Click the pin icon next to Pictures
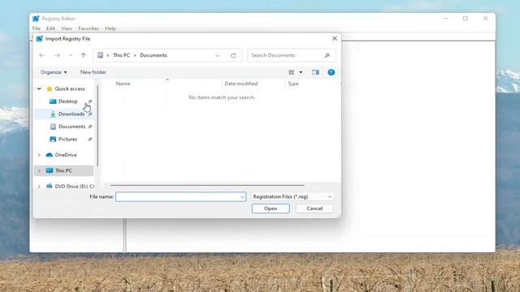 click(x=90, y=139)
